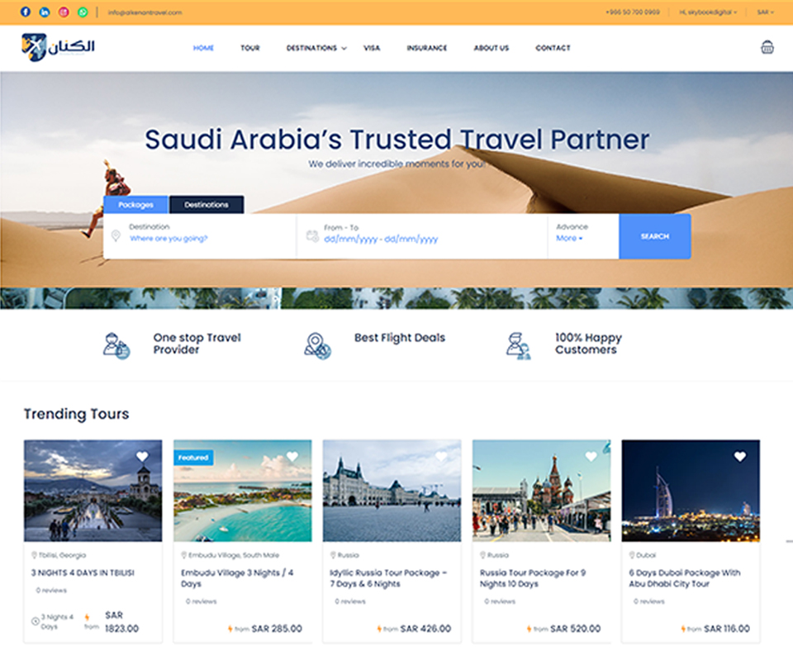
Task: Click the location pin in the Destination field
Action: point(116,236)
